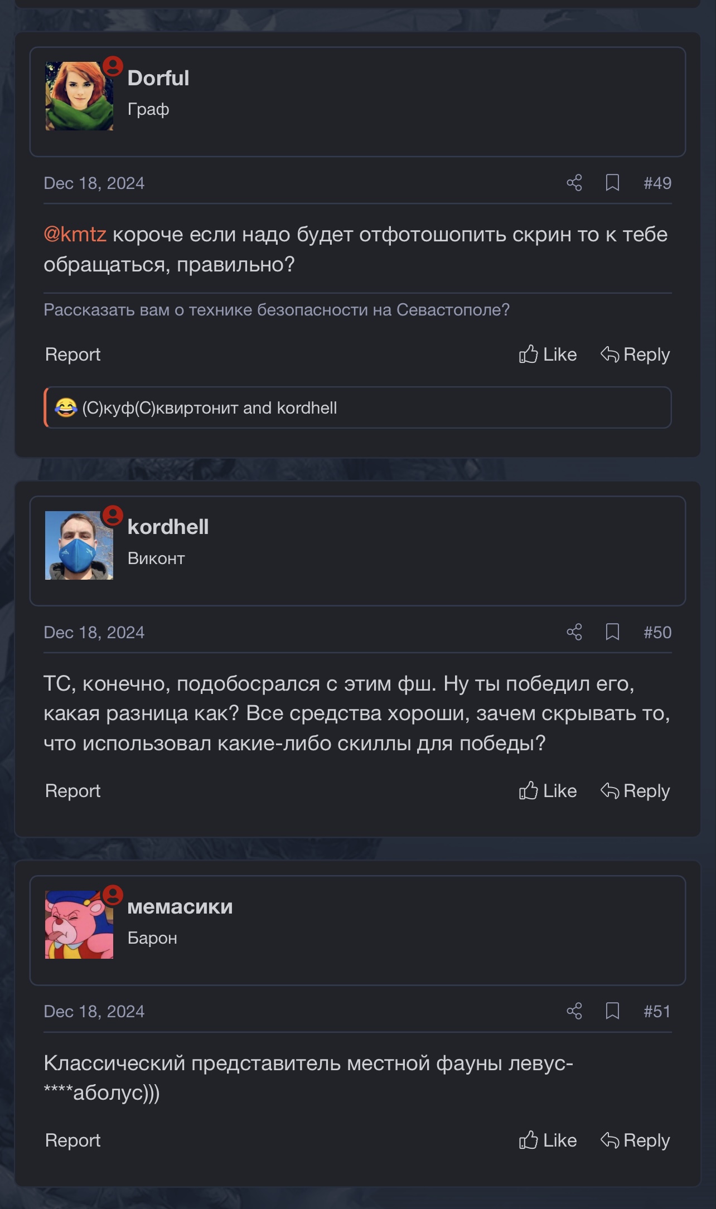Image resolution: width=716 pixels, height=1209 pixels.
Task: Open kordhell's avatar with blue mask
Action: 79,545
